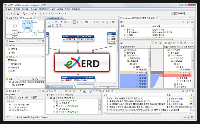Open the L view mode dropdown in diagram toolbar
This screenshot has width=200, height=124.
tap(52, 22)
